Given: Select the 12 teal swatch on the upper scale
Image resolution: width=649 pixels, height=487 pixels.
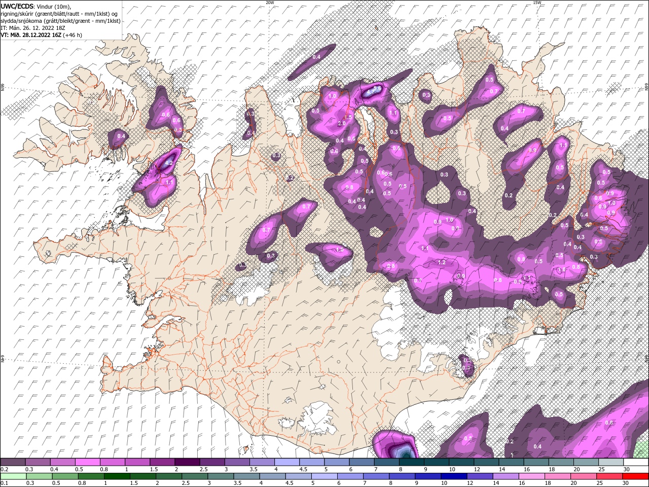Looking at the screenshot, I should [486, 462].
